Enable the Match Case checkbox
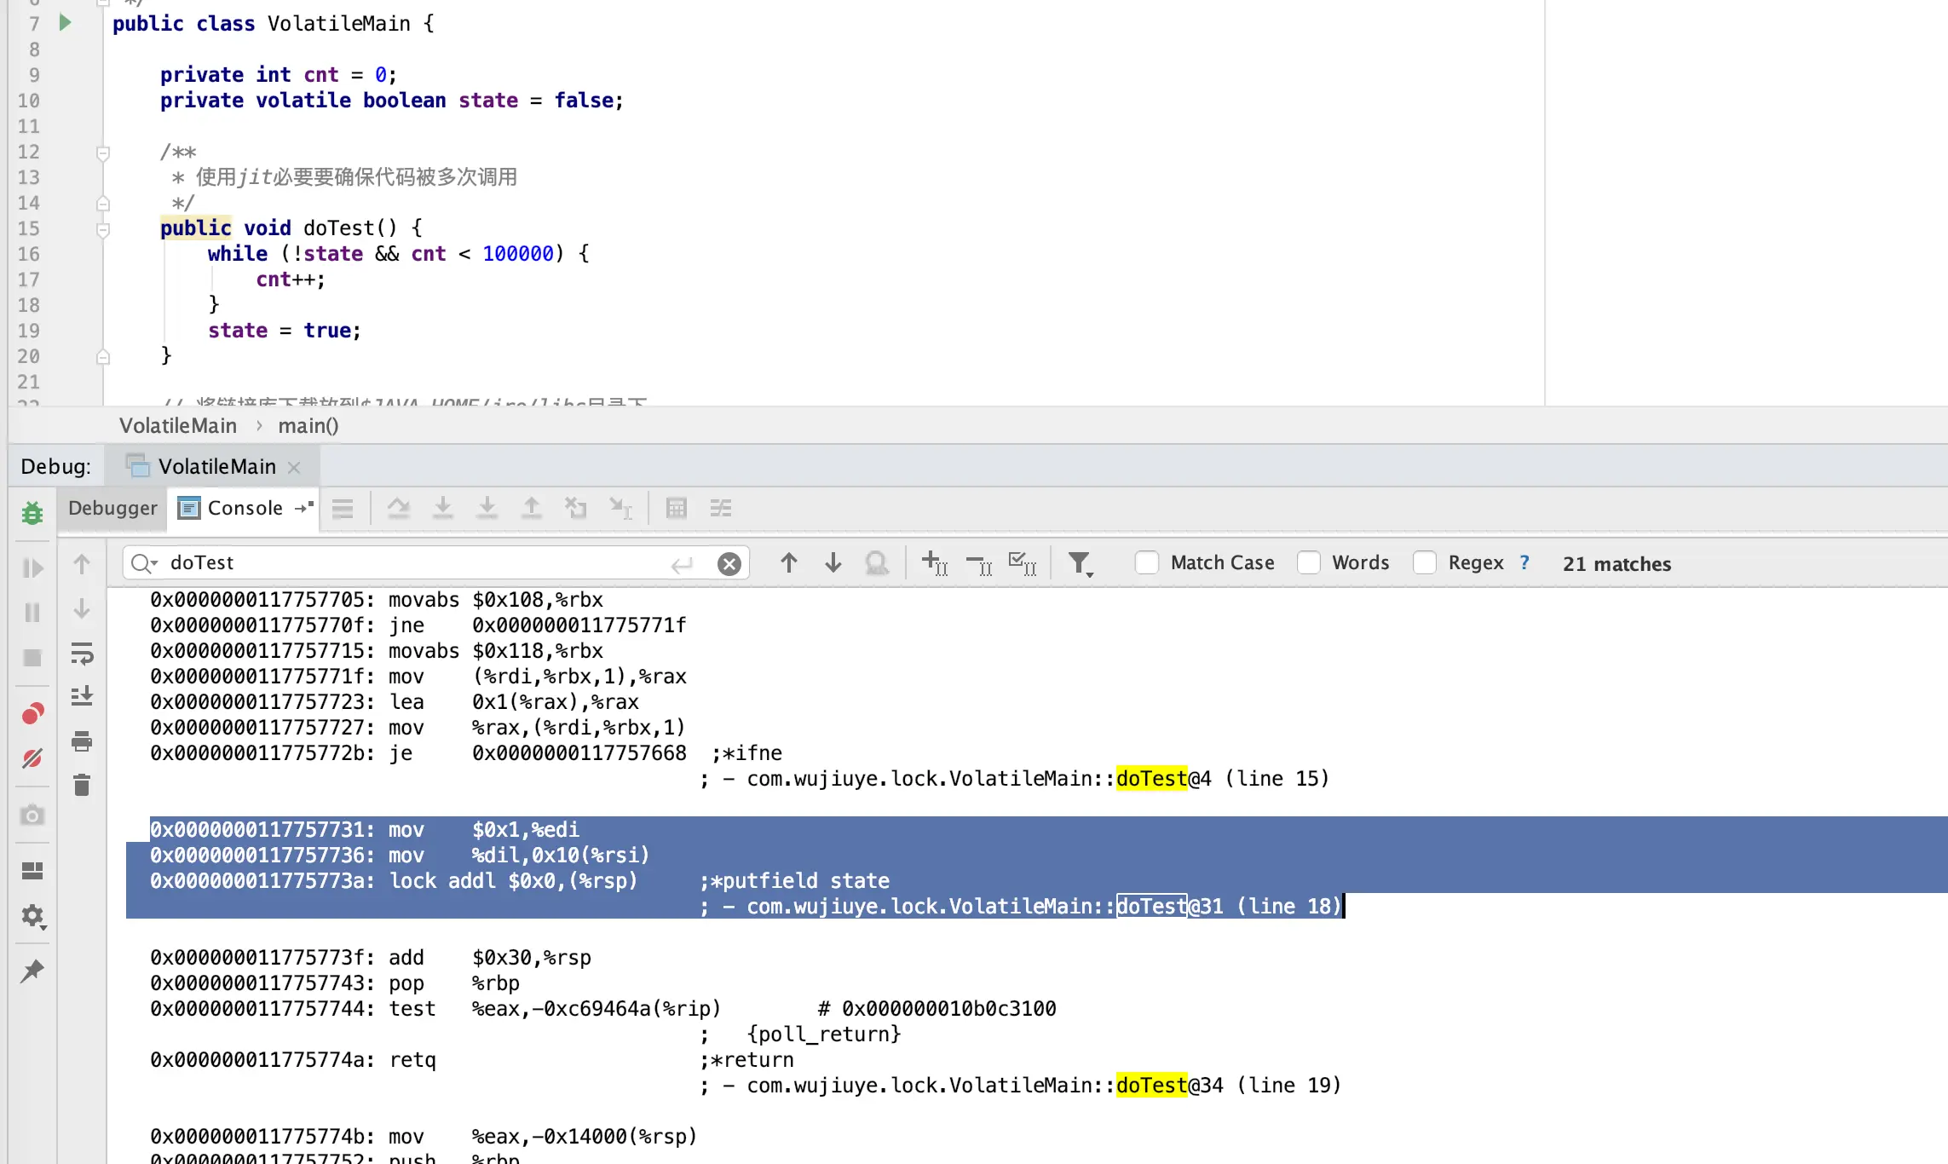The height and width of the screenshot is (1164, 1948). (x=1147, y=563)
